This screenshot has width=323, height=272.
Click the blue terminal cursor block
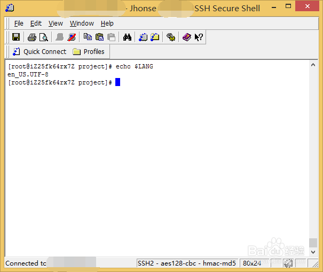(117, 82)
